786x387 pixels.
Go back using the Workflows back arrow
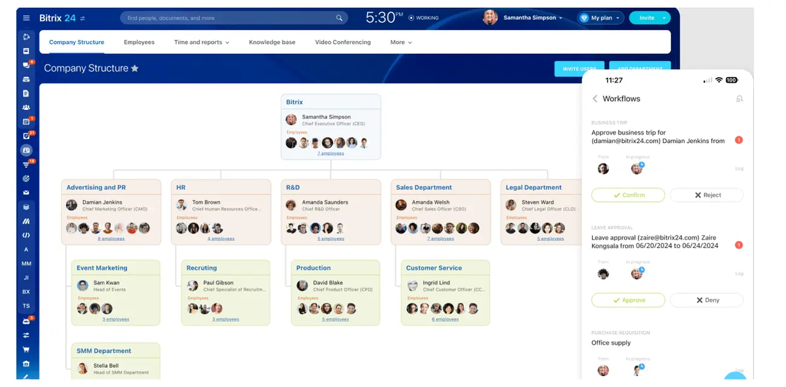point(595,99)
